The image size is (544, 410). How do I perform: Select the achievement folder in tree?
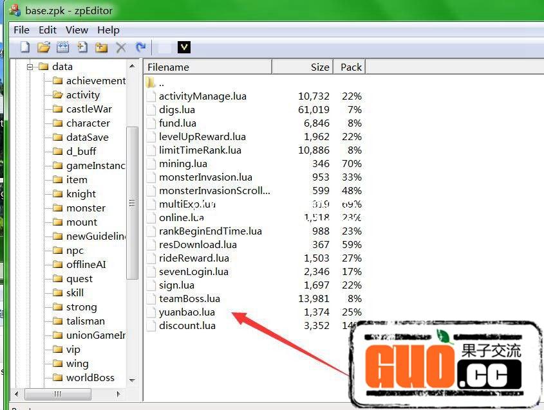95,80
